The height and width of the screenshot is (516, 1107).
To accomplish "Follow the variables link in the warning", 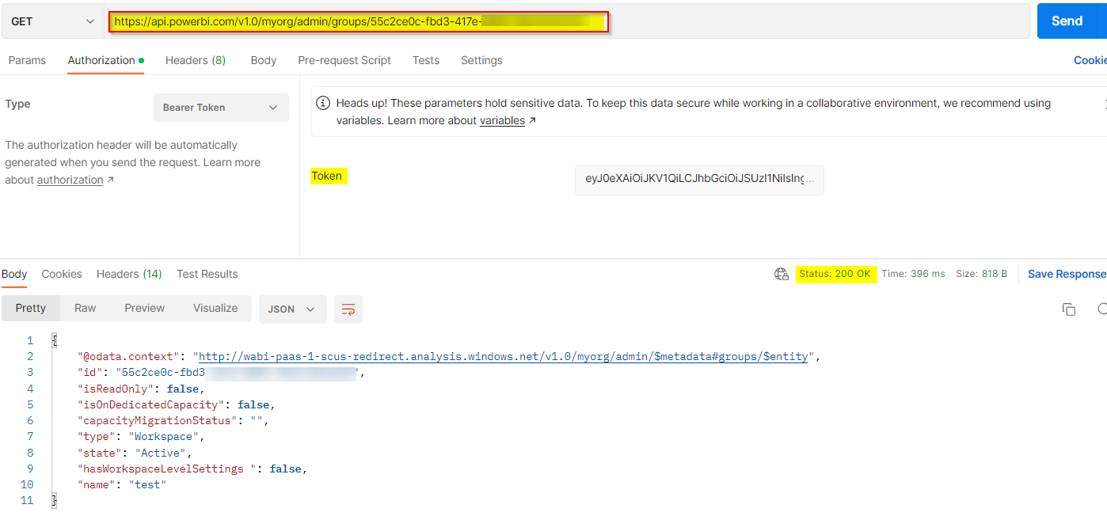I will click(x=502, y=121).
